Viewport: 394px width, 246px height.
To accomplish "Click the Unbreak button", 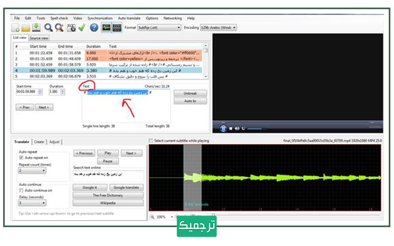I will (x=190, y=93).
